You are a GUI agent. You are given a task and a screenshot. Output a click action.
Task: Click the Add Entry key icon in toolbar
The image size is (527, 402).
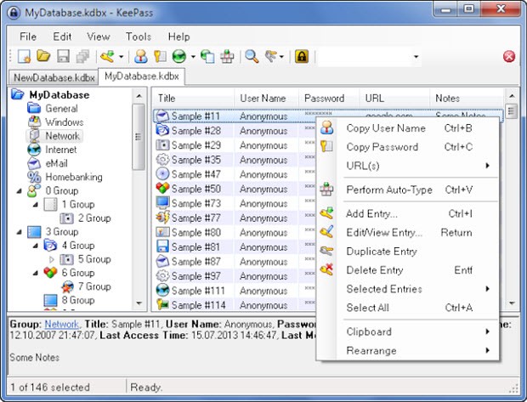click(x=108, y=56)
